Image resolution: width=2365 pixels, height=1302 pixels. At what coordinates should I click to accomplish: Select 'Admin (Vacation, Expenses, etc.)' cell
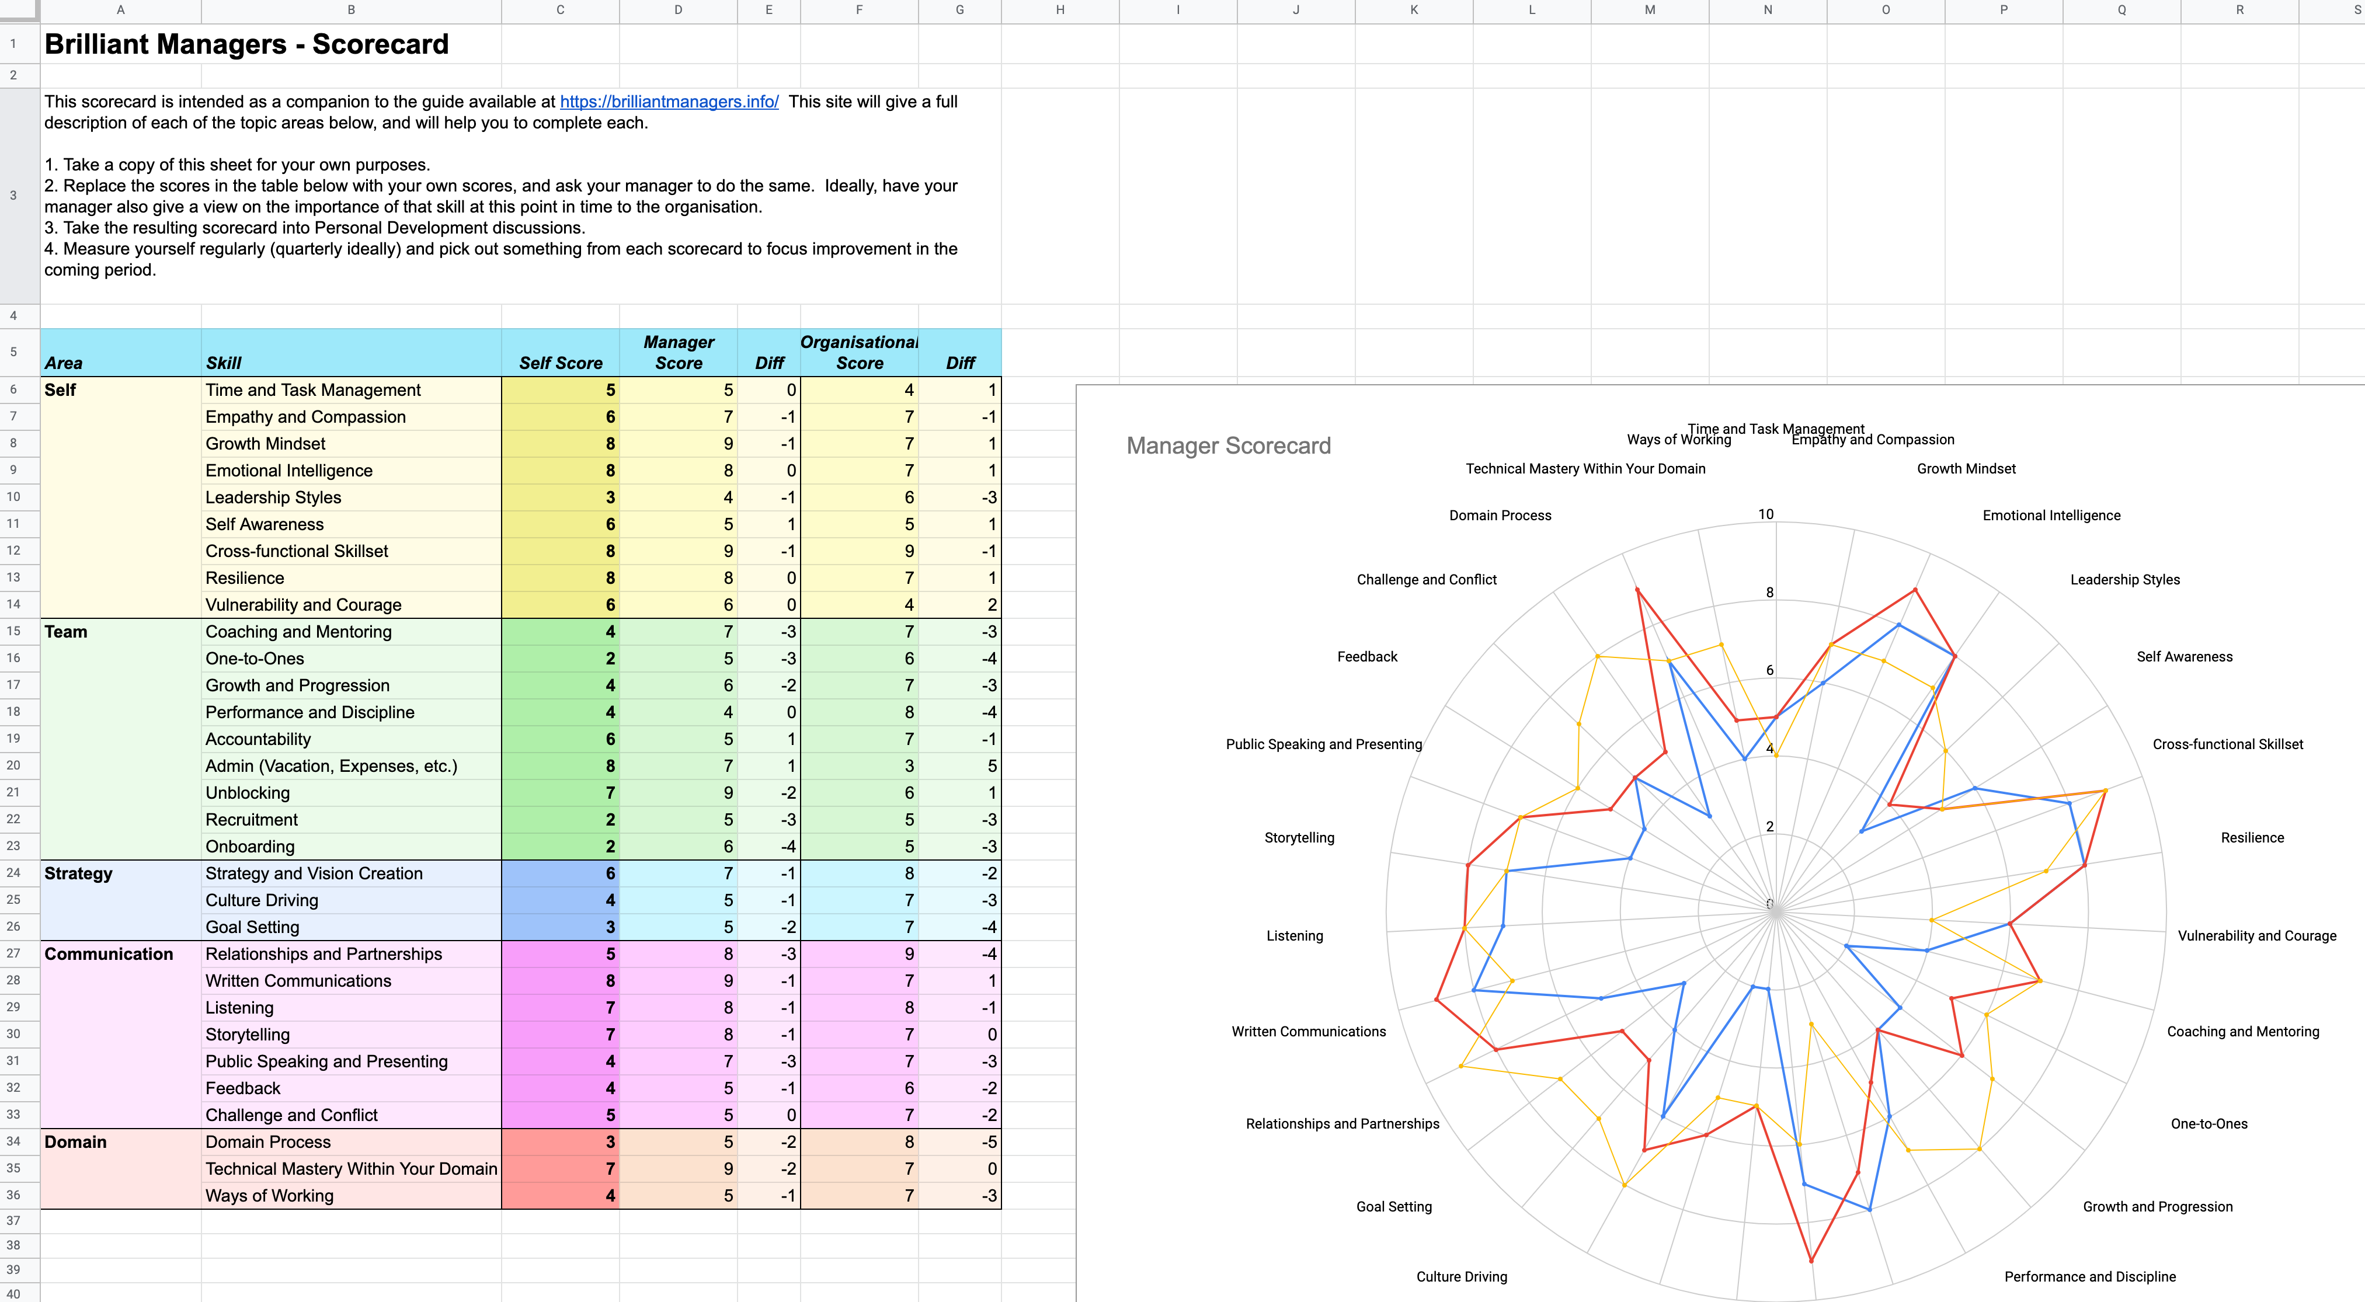(351, 766)
